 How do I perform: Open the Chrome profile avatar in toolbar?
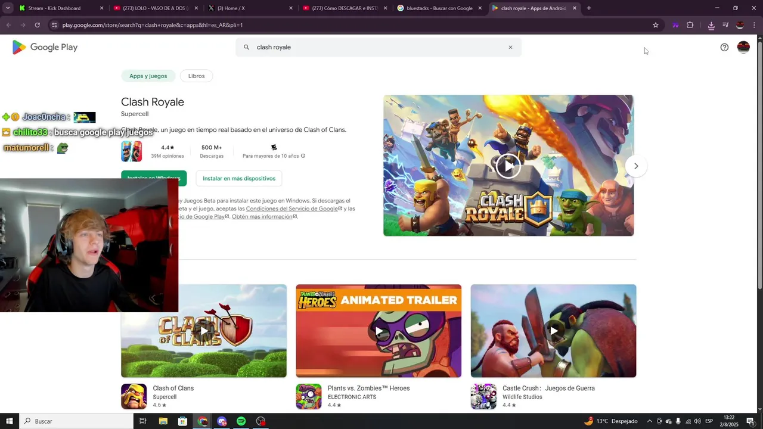click(x=740, y=25)
